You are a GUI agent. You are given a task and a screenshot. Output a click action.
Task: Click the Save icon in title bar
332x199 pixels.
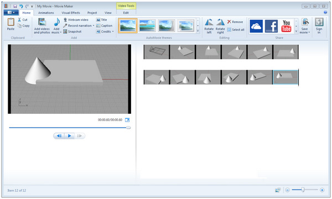point(15,6)
